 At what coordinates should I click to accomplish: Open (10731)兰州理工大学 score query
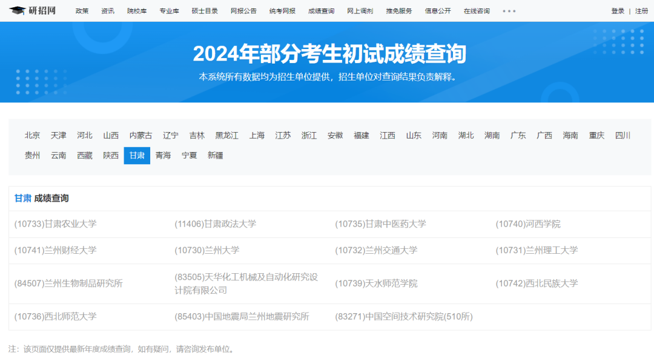coord(537,250)
